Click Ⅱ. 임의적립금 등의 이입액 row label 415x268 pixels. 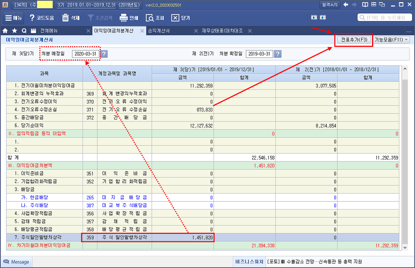[x=37, y=134]
